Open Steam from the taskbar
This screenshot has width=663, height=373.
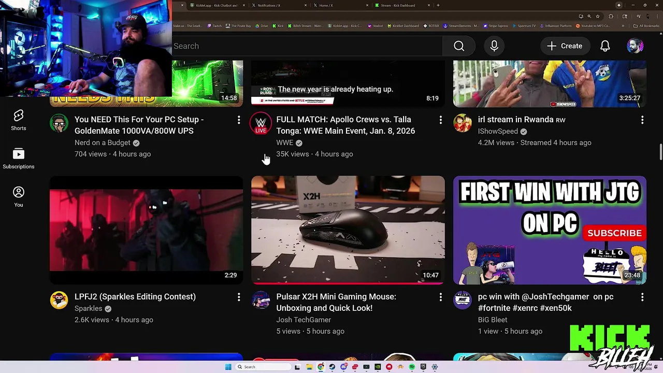[332, 367]
